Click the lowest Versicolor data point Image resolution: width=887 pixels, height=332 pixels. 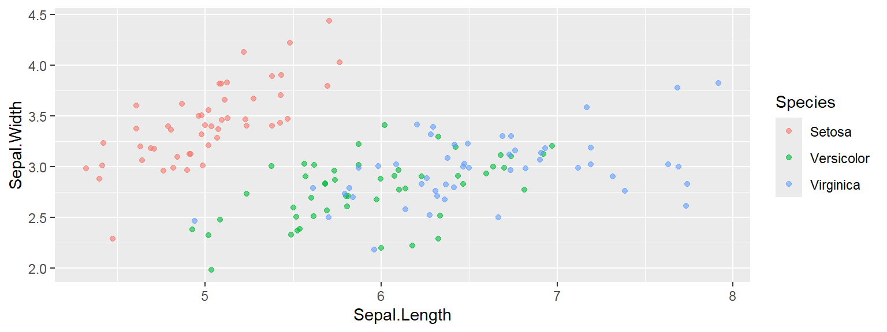click(211, 270)
